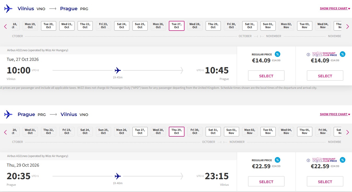Click previous dates arrow for Vilnius–Prague flight
The image size is (352, 192).
[x=5, y=26]
